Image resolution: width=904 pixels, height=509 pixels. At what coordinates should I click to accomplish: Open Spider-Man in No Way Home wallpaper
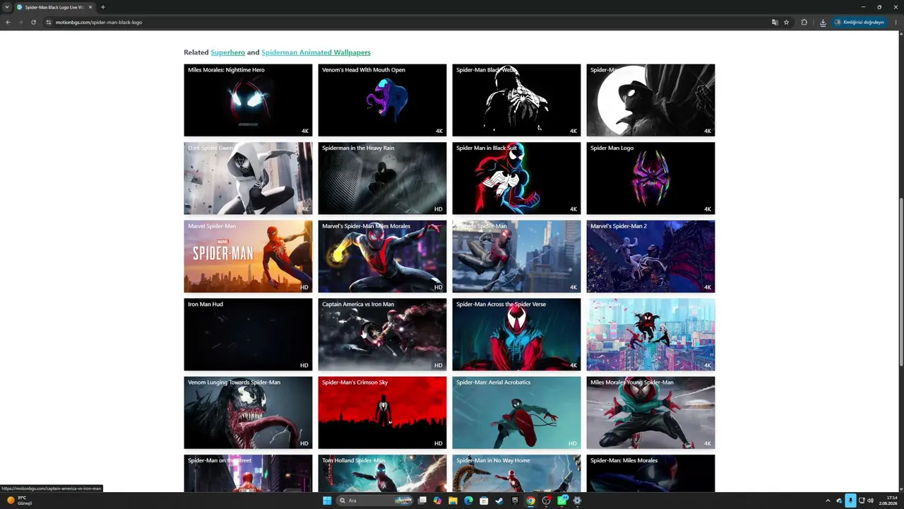coord(516,473)
